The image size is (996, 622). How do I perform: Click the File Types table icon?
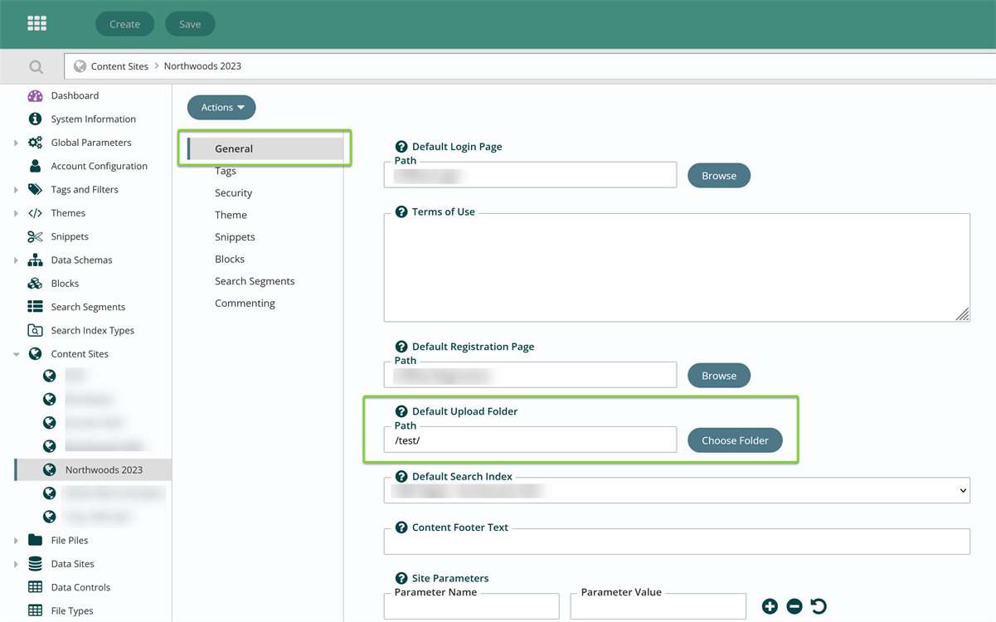pyautogui.click(x=35, y=610)
